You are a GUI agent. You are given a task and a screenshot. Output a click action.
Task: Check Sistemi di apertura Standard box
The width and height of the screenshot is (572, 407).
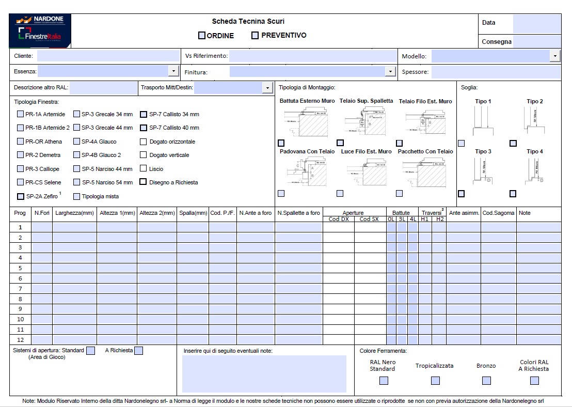point(91,351)
